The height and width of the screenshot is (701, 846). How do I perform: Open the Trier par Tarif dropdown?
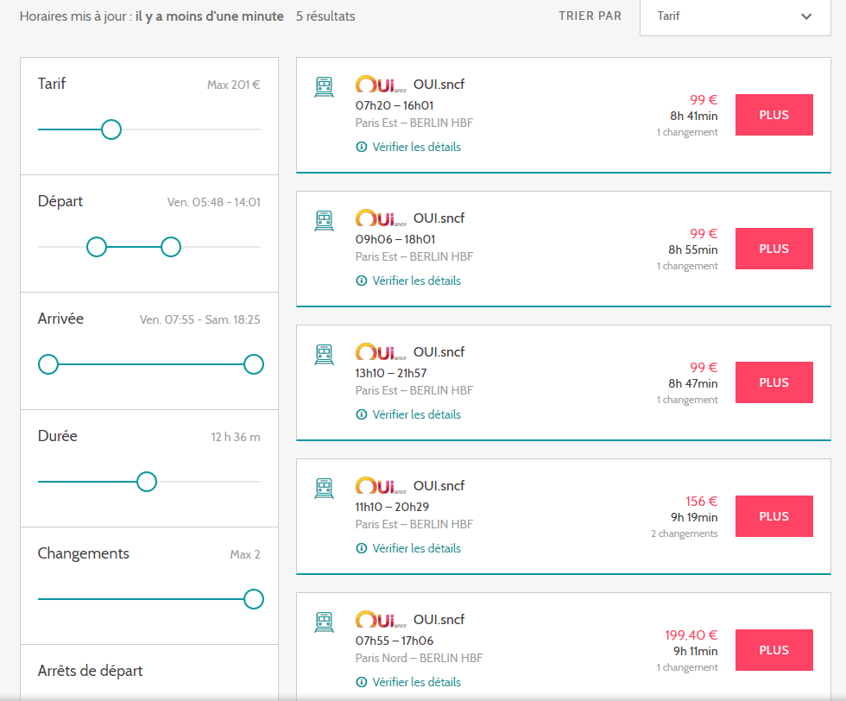coord(735,16)
